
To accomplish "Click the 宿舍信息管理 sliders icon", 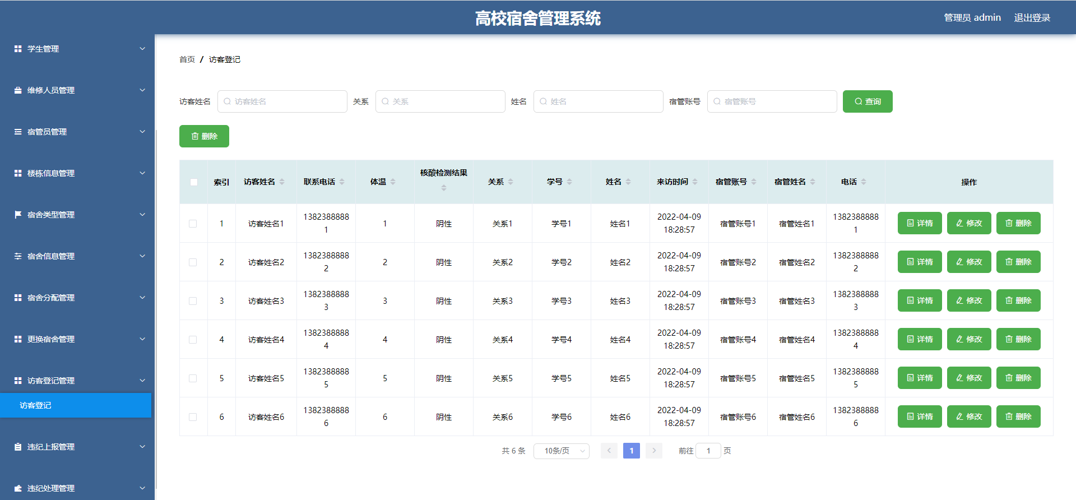I will 18,256.
